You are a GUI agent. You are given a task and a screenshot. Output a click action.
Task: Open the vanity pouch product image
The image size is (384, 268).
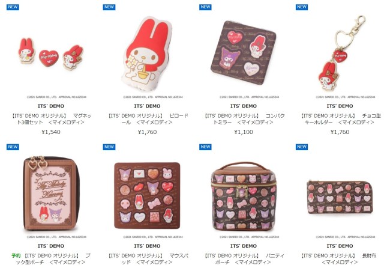click(x=244, y=196)
